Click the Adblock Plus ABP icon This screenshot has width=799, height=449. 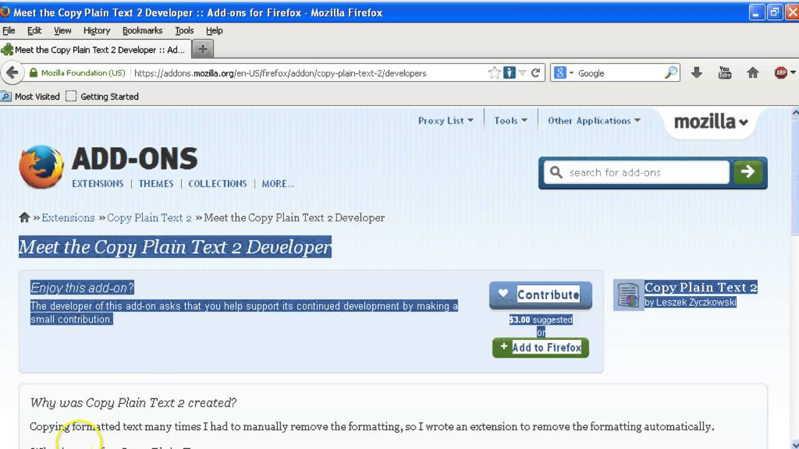pyautogui.click(x=780, y=73)
